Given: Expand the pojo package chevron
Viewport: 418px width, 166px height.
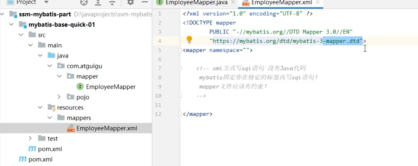Looking at the screenshot, I should (59, 97).
